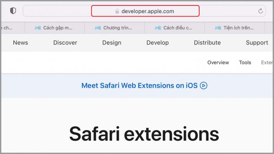Screen dimensions: 274x154
Task: Open "Meet Safari Web Extensions on iOS" link
Action: click(x=139, y=85)
